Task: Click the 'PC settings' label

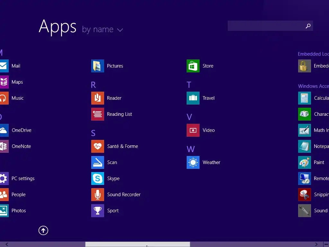Action: pyautogui.click(x=23, y=178)
